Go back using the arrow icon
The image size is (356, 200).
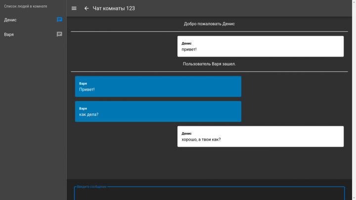[x=86, y=8]
